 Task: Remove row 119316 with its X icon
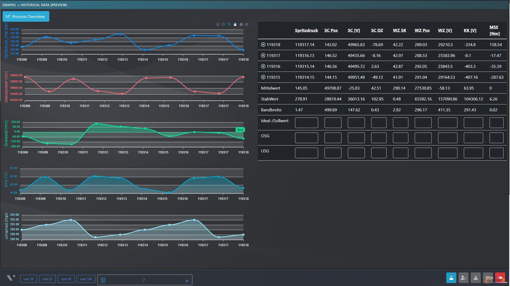(x=263, y=66)
